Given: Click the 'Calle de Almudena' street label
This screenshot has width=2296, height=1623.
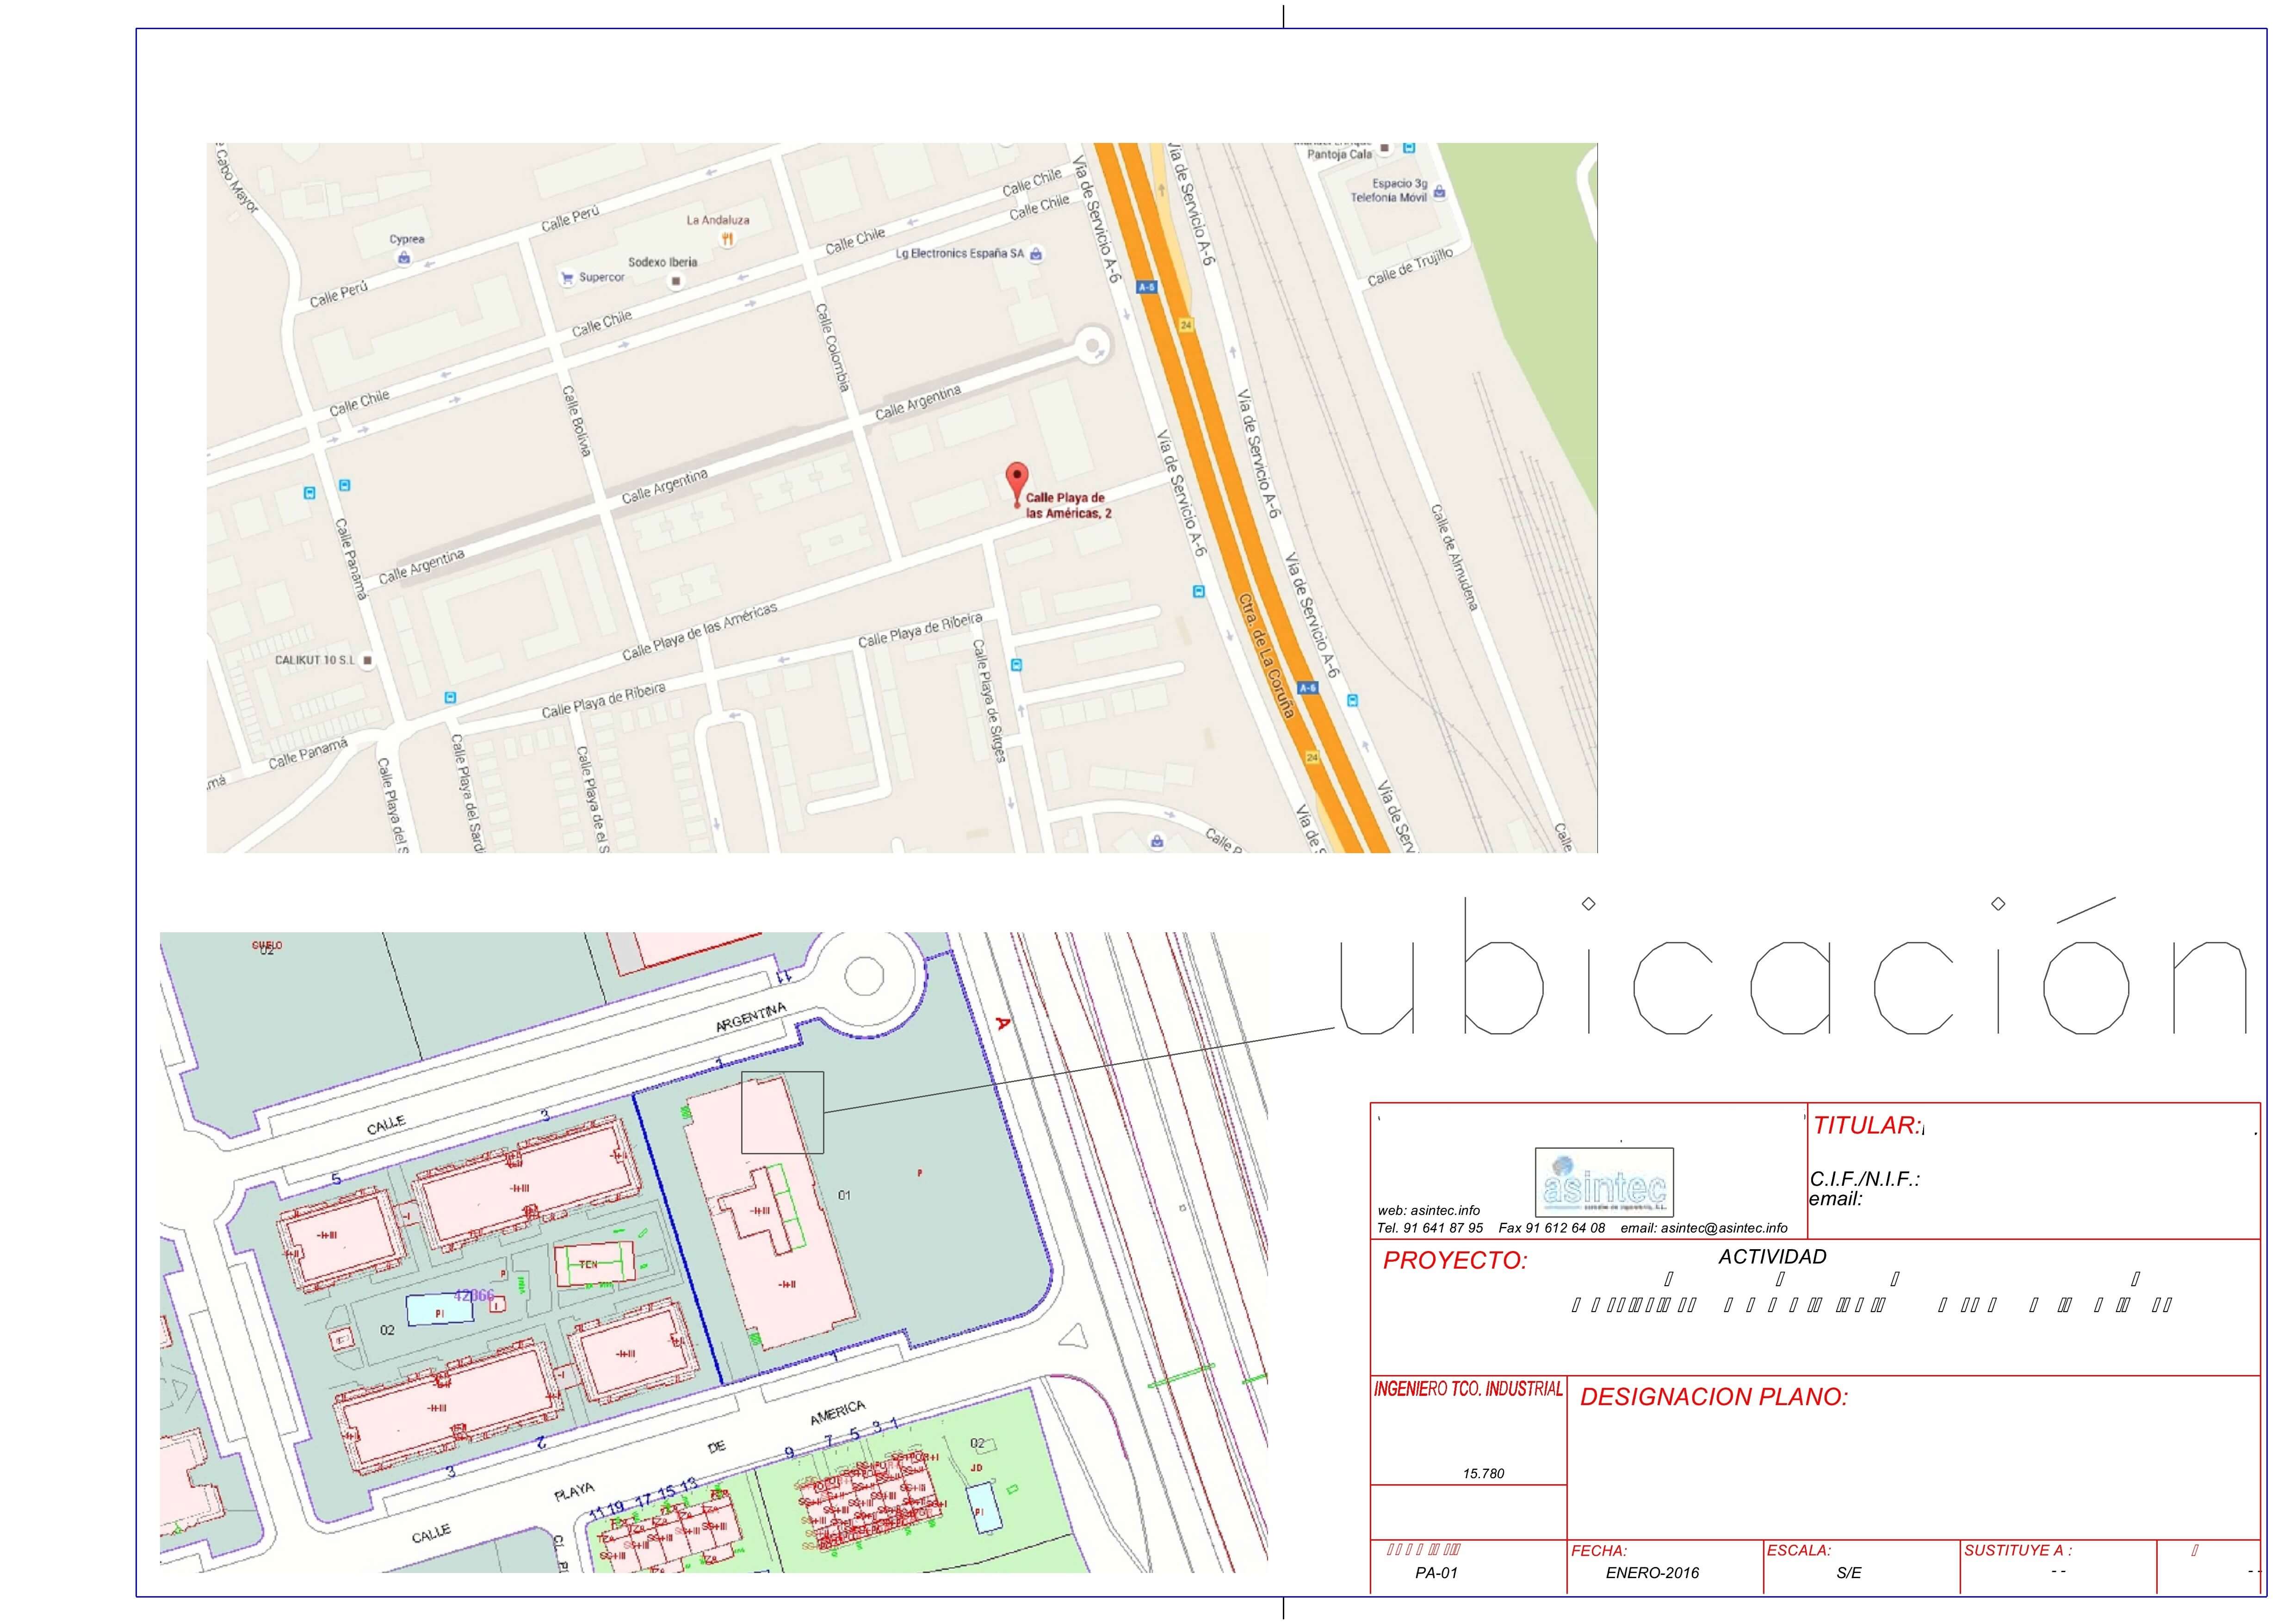Looking at the screenshot, I should point(1454,557).
